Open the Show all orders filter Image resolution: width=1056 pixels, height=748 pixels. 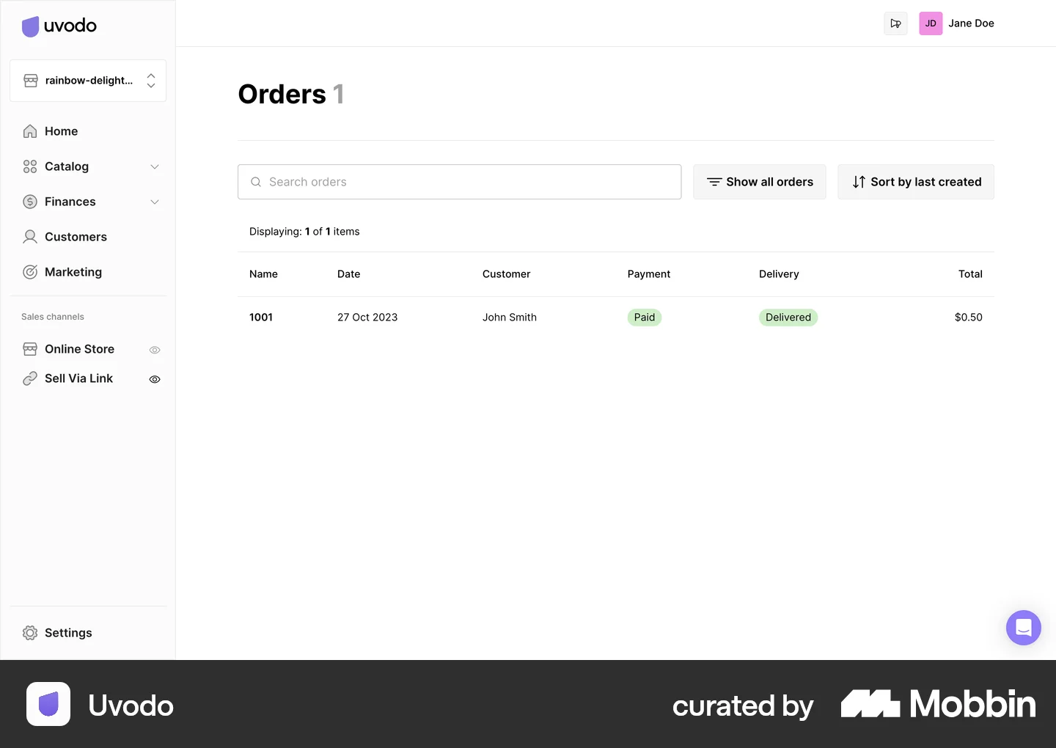[760, 182]
